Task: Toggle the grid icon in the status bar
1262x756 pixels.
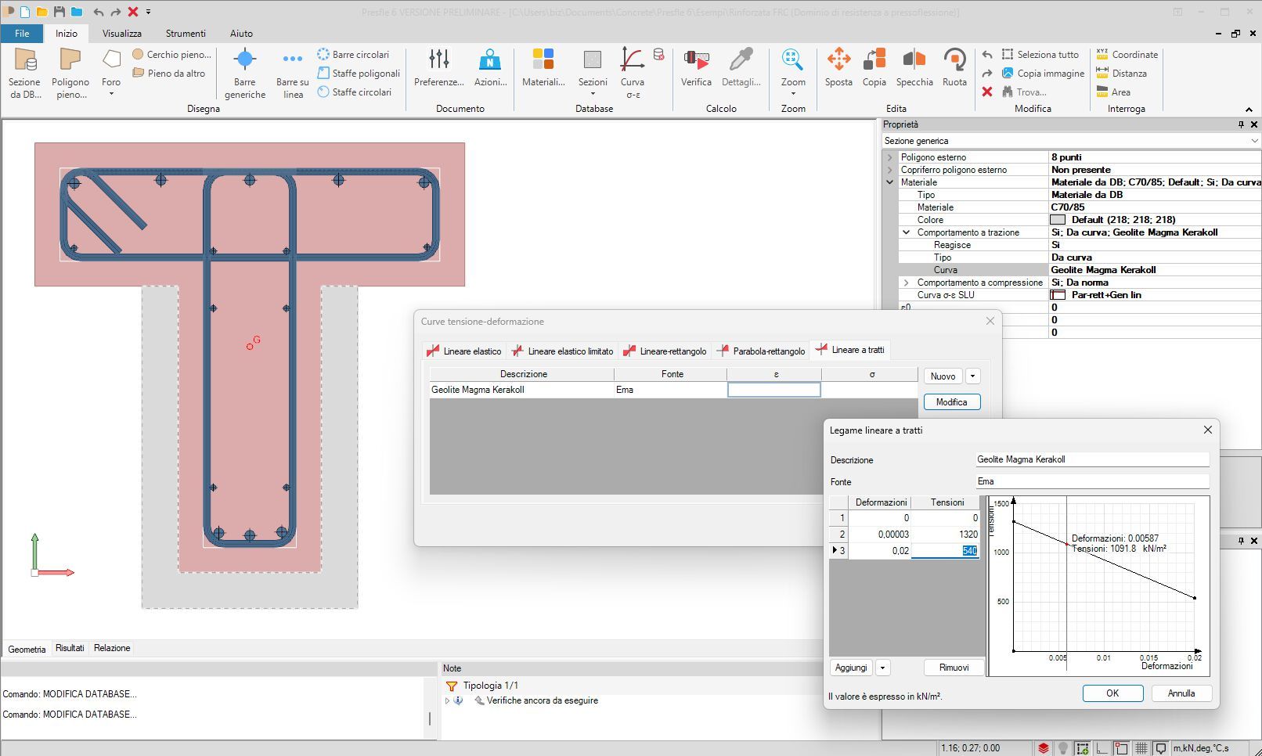Action: click(x=1141, y=748)
